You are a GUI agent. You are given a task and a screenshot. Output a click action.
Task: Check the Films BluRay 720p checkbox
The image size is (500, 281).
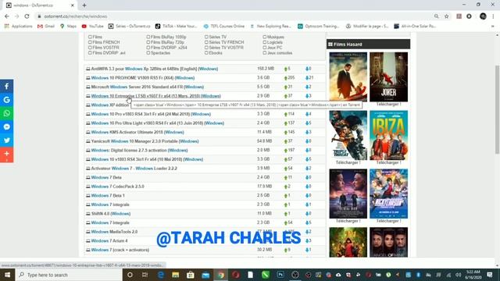pyautogui.click(x=148, y=42)
